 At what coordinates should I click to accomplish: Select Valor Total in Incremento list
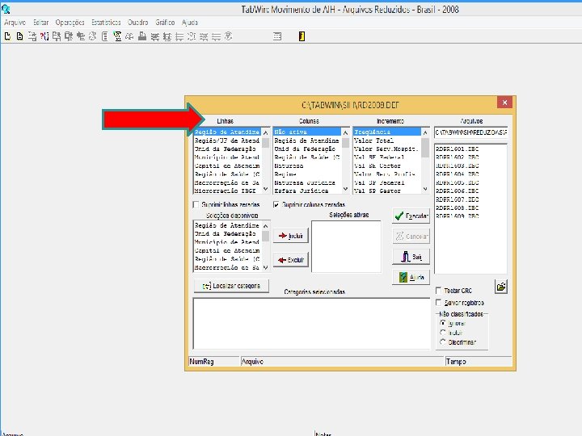tap(387, 140)
